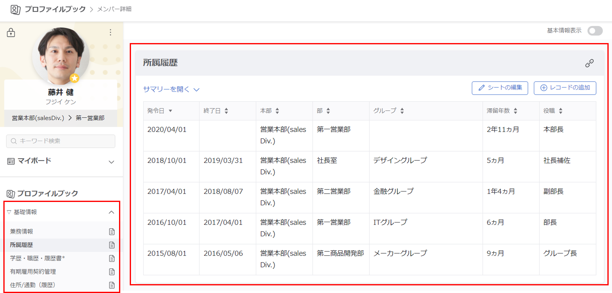Expand the マイボード chevron
Viewport: 612px width, 293px height.
pyautogui.click(x=111, y=162)
